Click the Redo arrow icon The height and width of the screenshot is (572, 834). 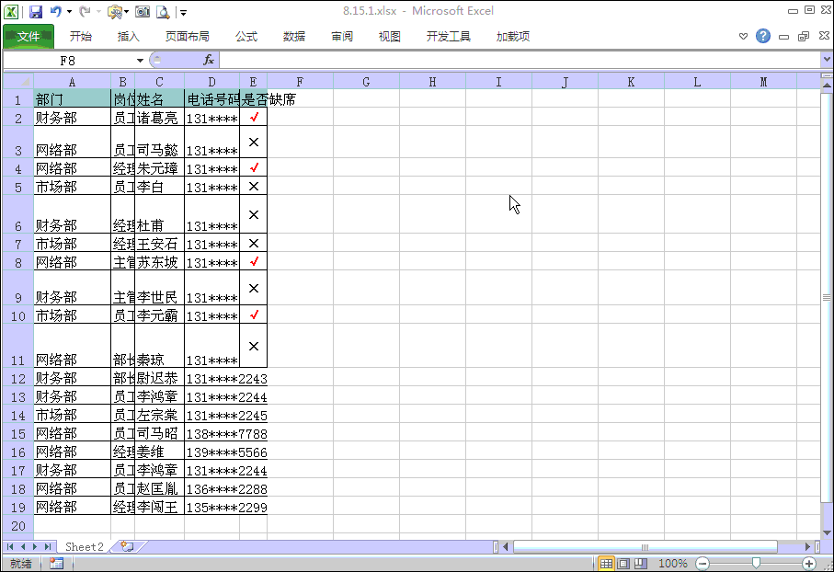click(85, 11)
